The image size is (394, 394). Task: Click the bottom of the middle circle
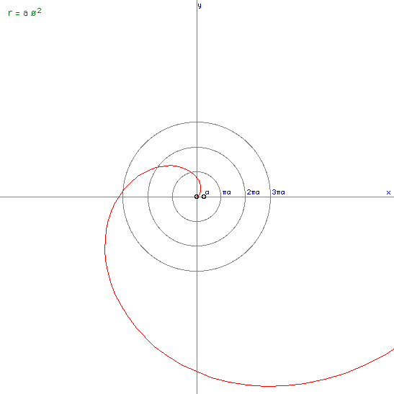point(197,246)
